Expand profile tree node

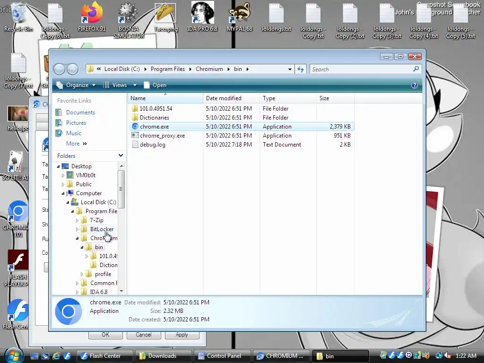pyautogui.click(x=82, y=274)
